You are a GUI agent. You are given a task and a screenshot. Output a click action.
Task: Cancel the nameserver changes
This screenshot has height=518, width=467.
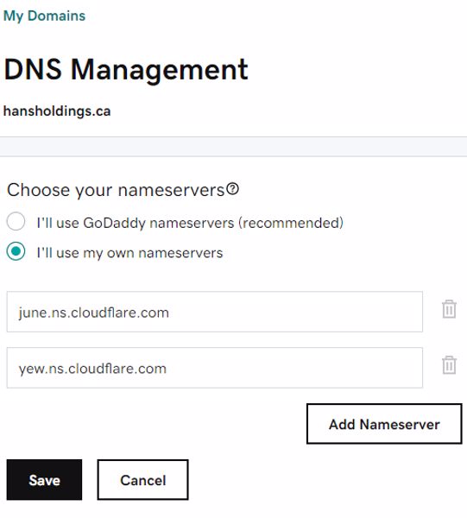click(x=143, y=480)
